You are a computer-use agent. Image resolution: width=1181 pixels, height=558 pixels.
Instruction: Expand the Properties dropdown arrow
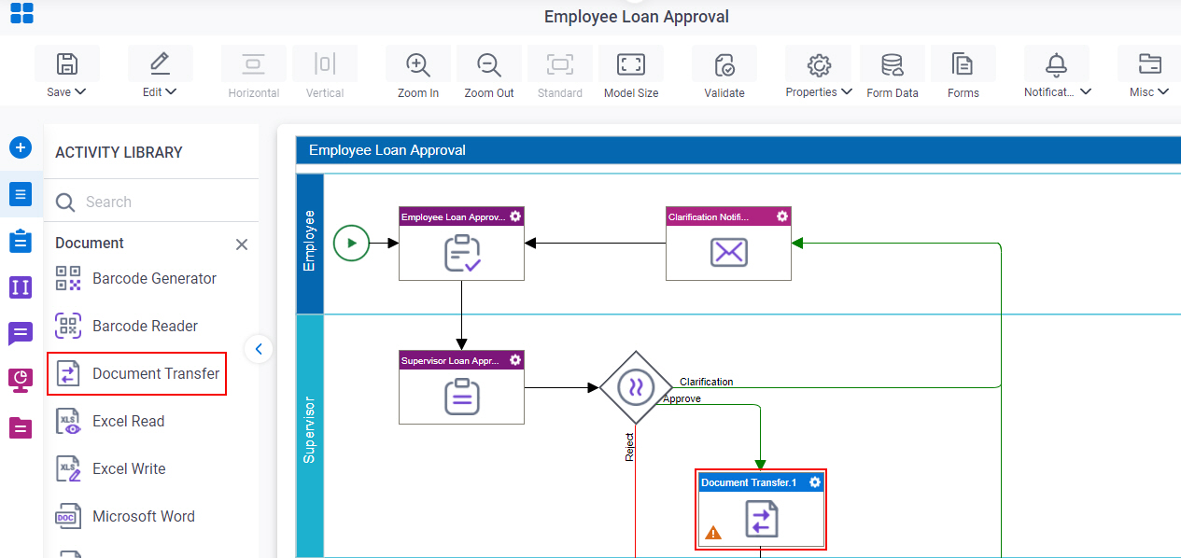[846, 91]
